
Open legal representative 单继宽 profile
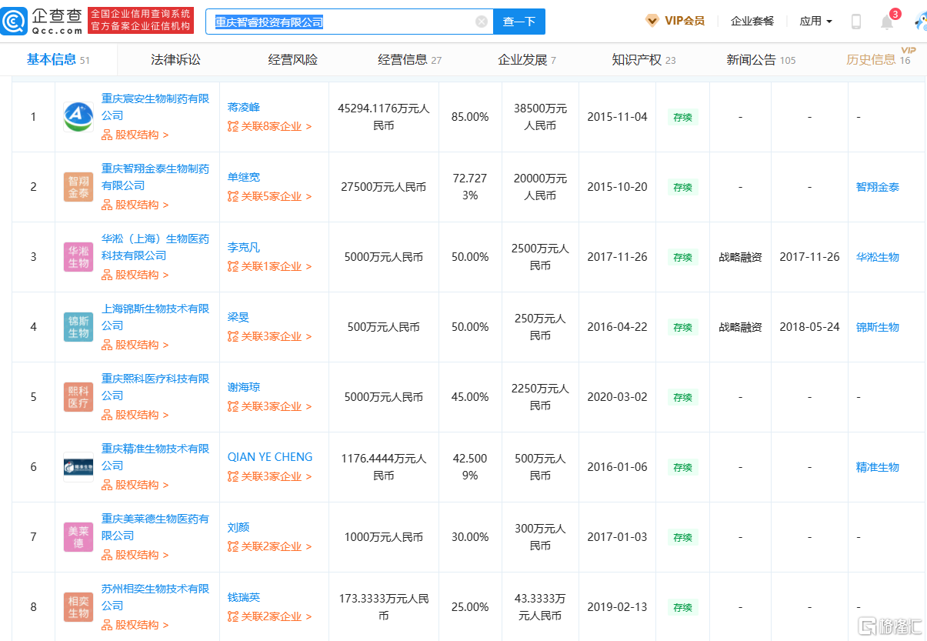pos(244,178)
